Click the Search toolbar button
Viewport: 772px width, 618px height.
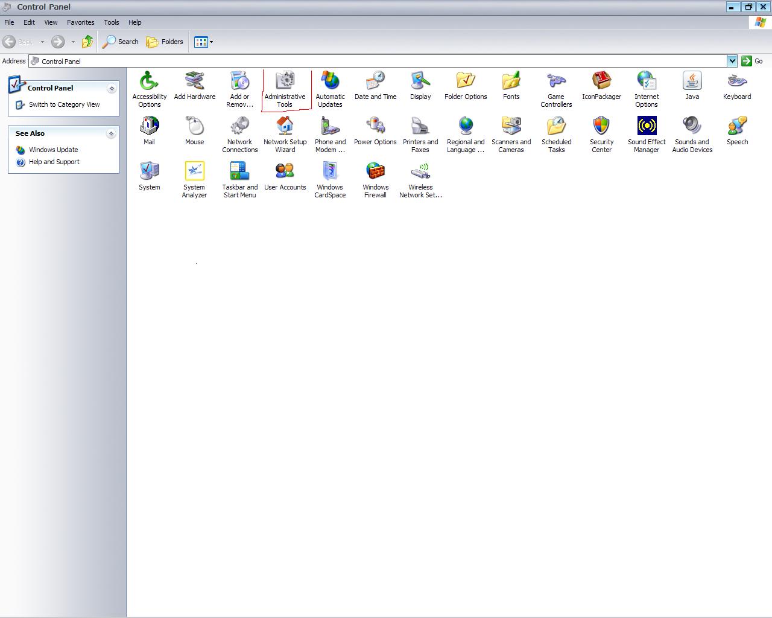point(121,42)
